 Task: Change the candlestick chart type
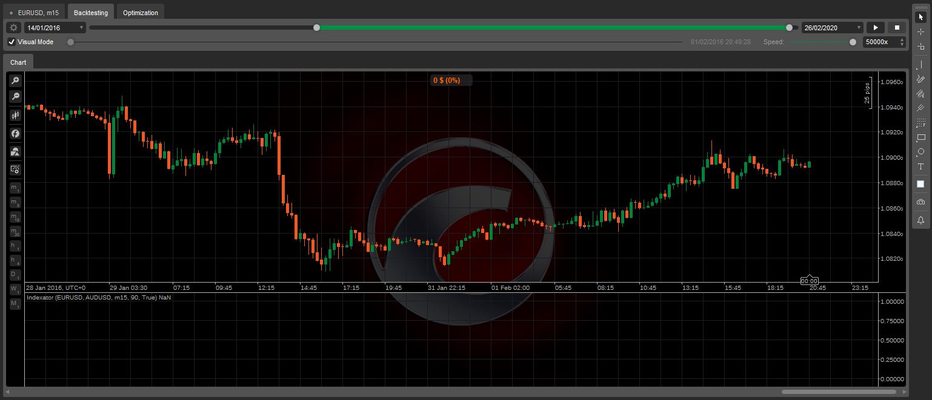pos(15,115)
